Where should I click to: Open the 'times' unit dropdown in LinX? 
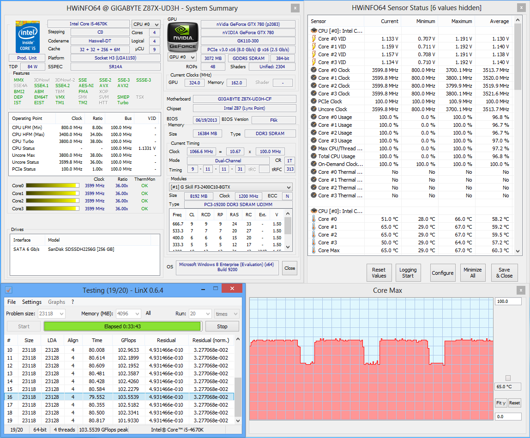(227, 314)
